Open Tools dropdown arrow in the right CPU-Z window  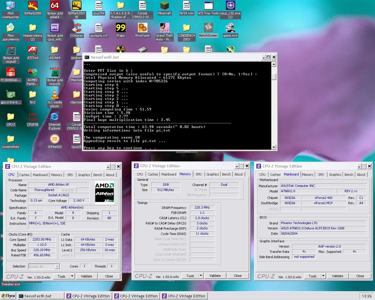(323, 276)
